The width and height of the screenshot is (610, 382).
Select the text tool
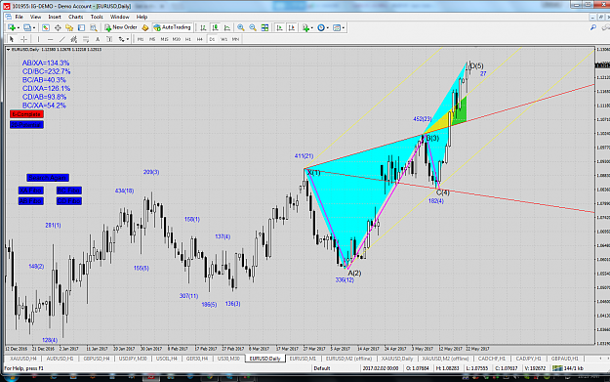tap(98, 39)
